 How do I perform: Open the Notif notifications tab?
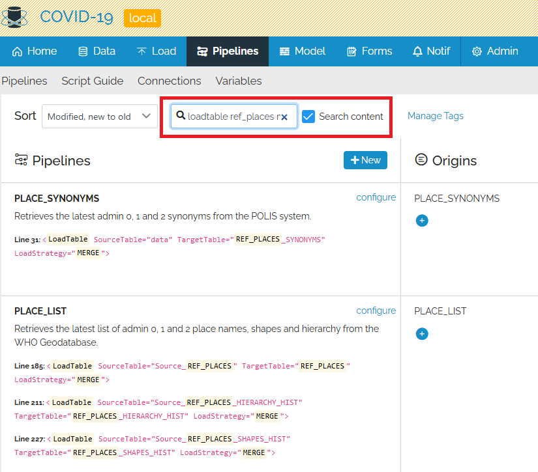coord(431,51)
